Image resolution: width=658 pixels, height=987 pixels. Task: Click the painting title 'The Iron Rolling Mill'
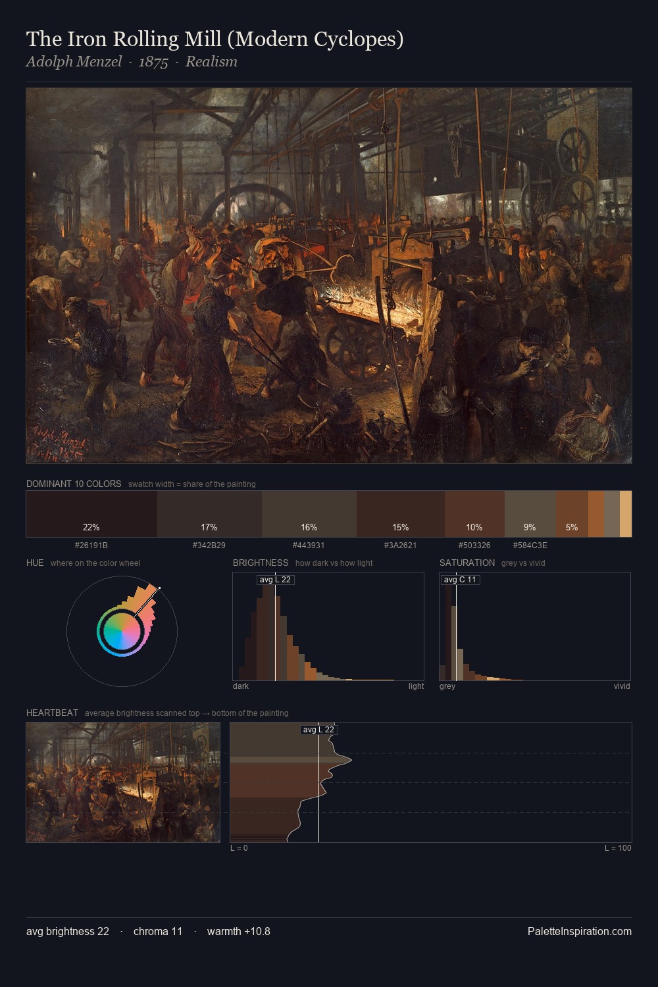click(215, 39)
